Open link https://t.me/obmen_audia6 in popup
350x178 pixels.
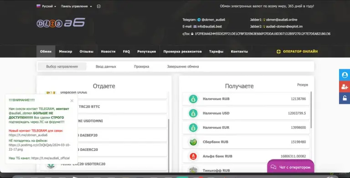click(28, 135)
